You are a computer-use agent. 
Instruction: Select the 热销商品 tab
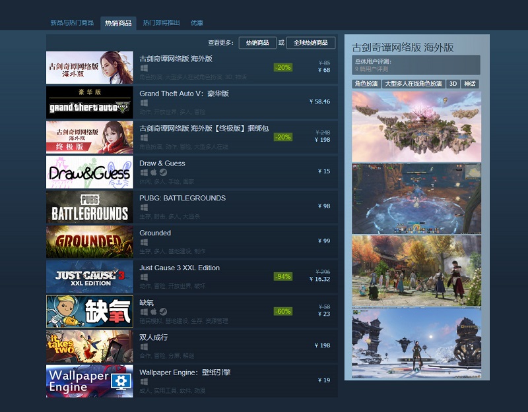[118, 23]
